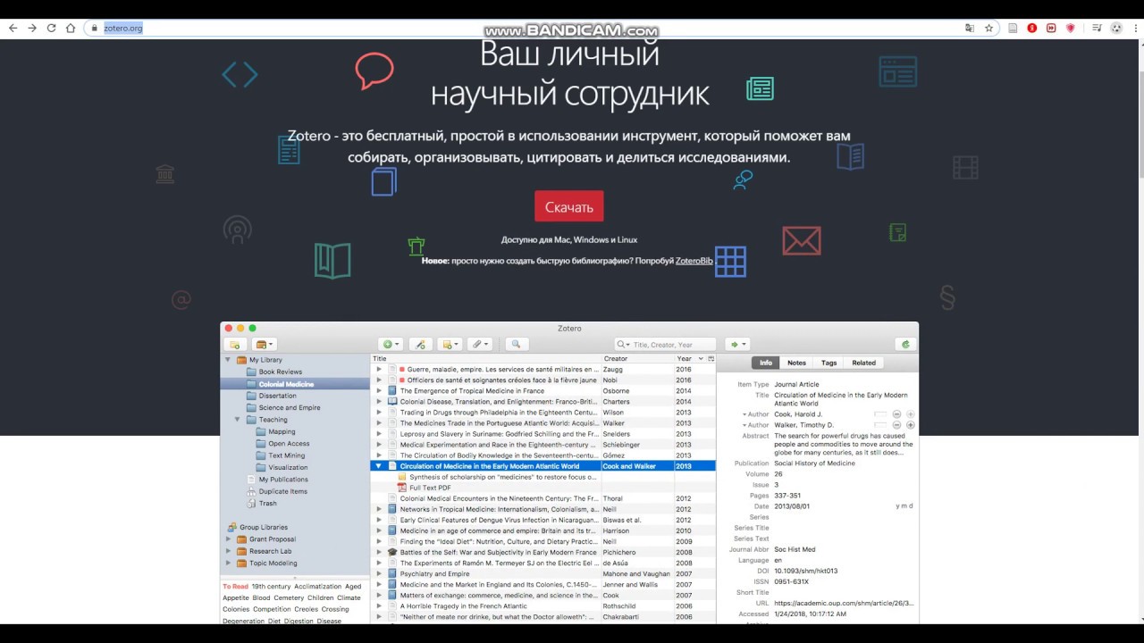Open Advanced Search magnifier icon in Zotero
Viewport: 1144px width, 643px height.
coord(517,344)
